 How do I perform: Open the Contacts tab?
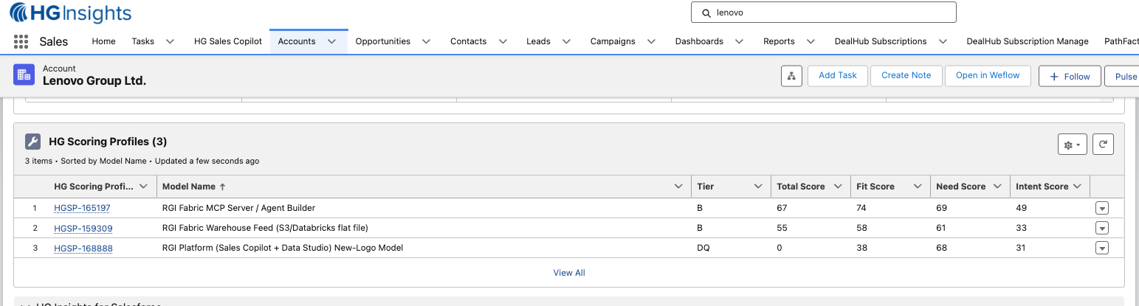(x=469, y=41)
